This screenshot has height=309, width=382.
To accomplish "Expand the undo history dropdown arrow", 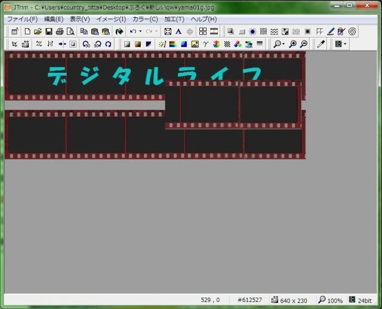I will pyautogui.click(x=140, y=31).
